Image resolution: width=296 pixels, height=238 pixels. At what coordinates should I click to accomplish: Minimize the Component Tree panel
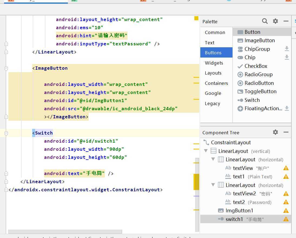click(286, 132)
